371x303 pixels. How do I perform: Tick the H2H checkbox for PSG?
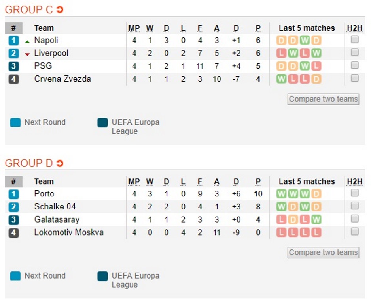[x=354, y=65]
